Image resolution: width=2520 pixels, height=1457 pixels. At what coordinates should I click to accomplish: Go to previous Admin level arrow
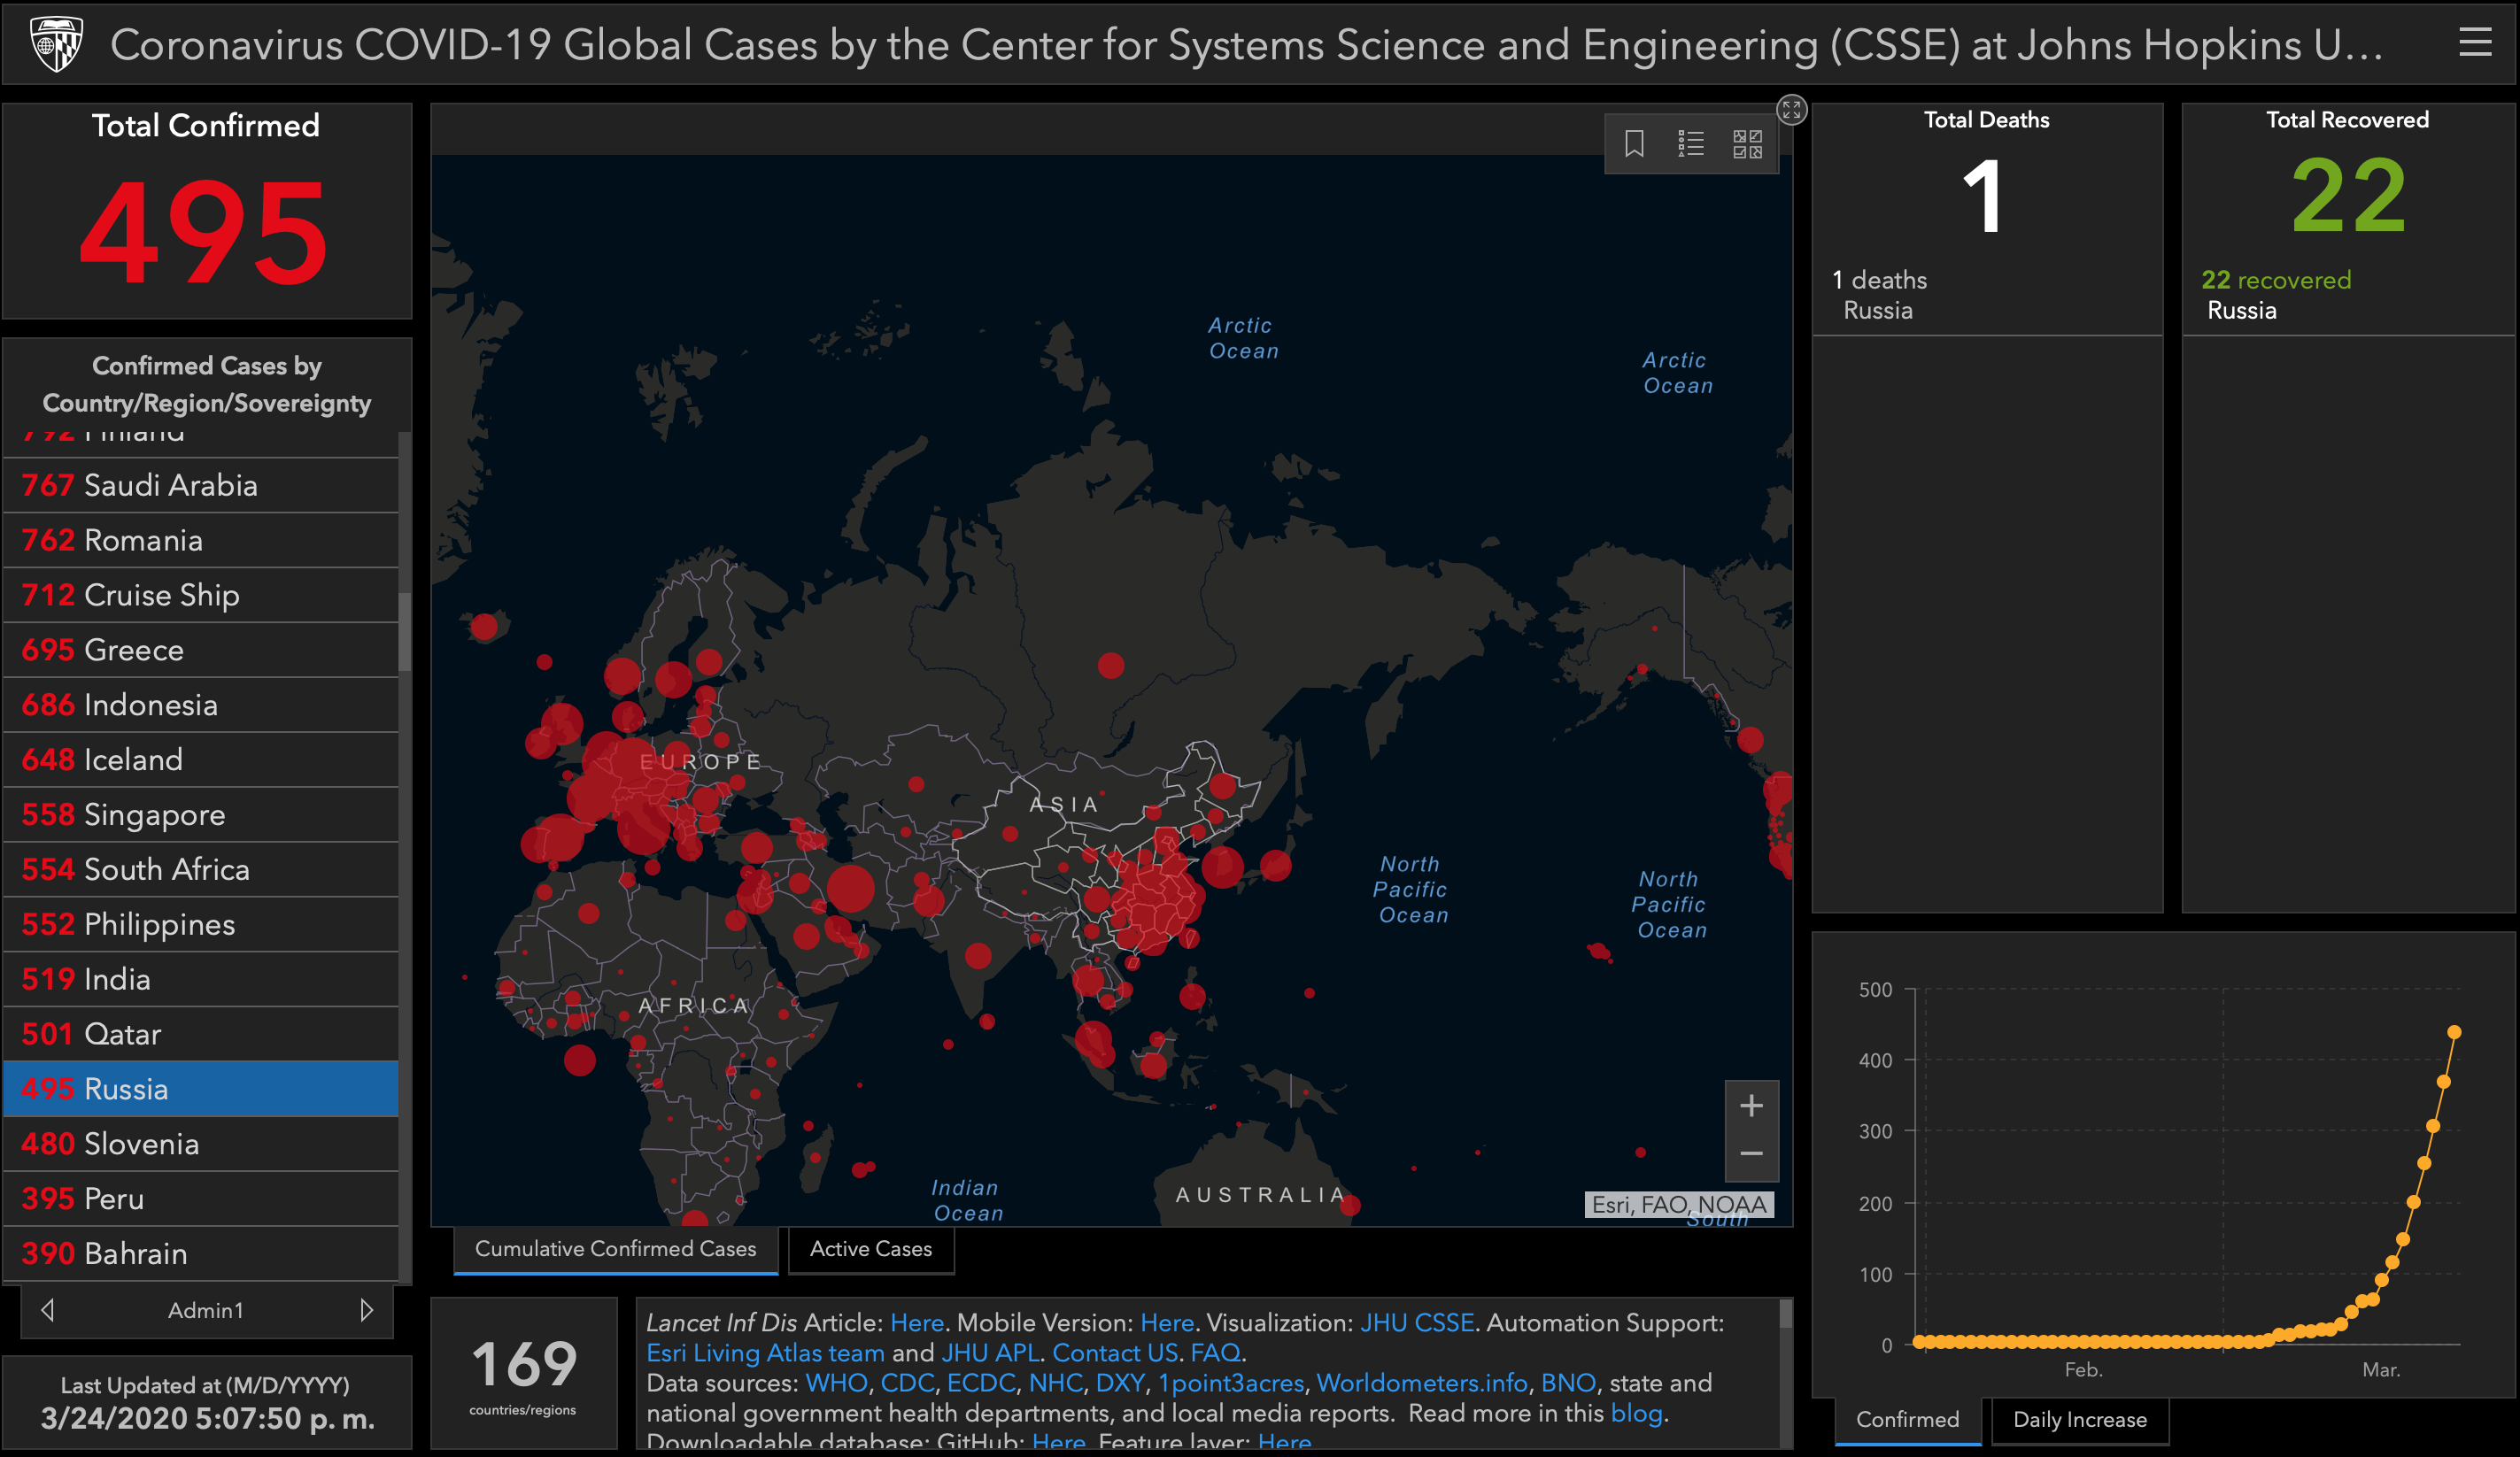tap(47, 1310)
